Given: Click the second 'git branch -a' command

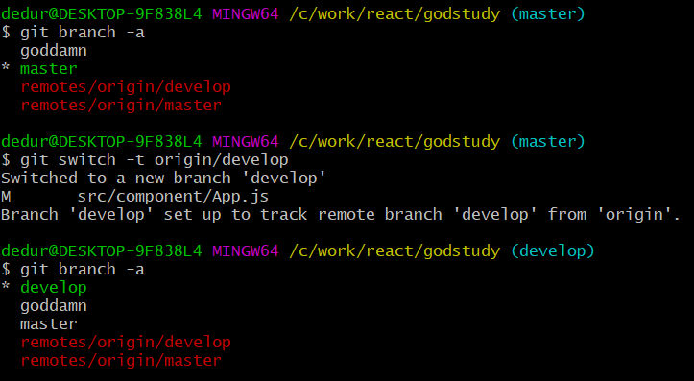Looking at the screenshot, I should click(x=83, y=269).
